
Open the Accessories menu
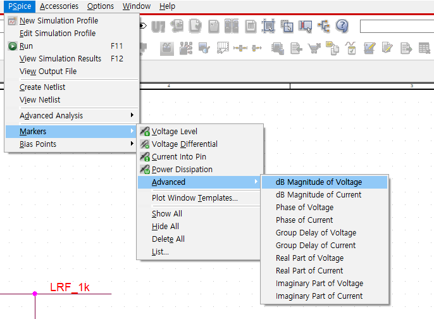point(59,6)
